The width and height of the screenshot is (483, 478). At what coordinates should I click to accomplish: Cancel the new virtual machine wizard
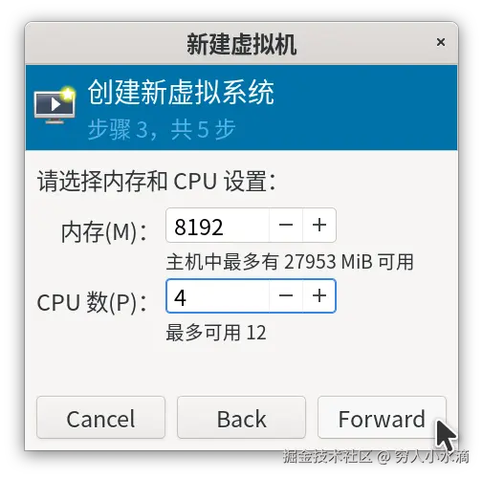pos(100,418)
